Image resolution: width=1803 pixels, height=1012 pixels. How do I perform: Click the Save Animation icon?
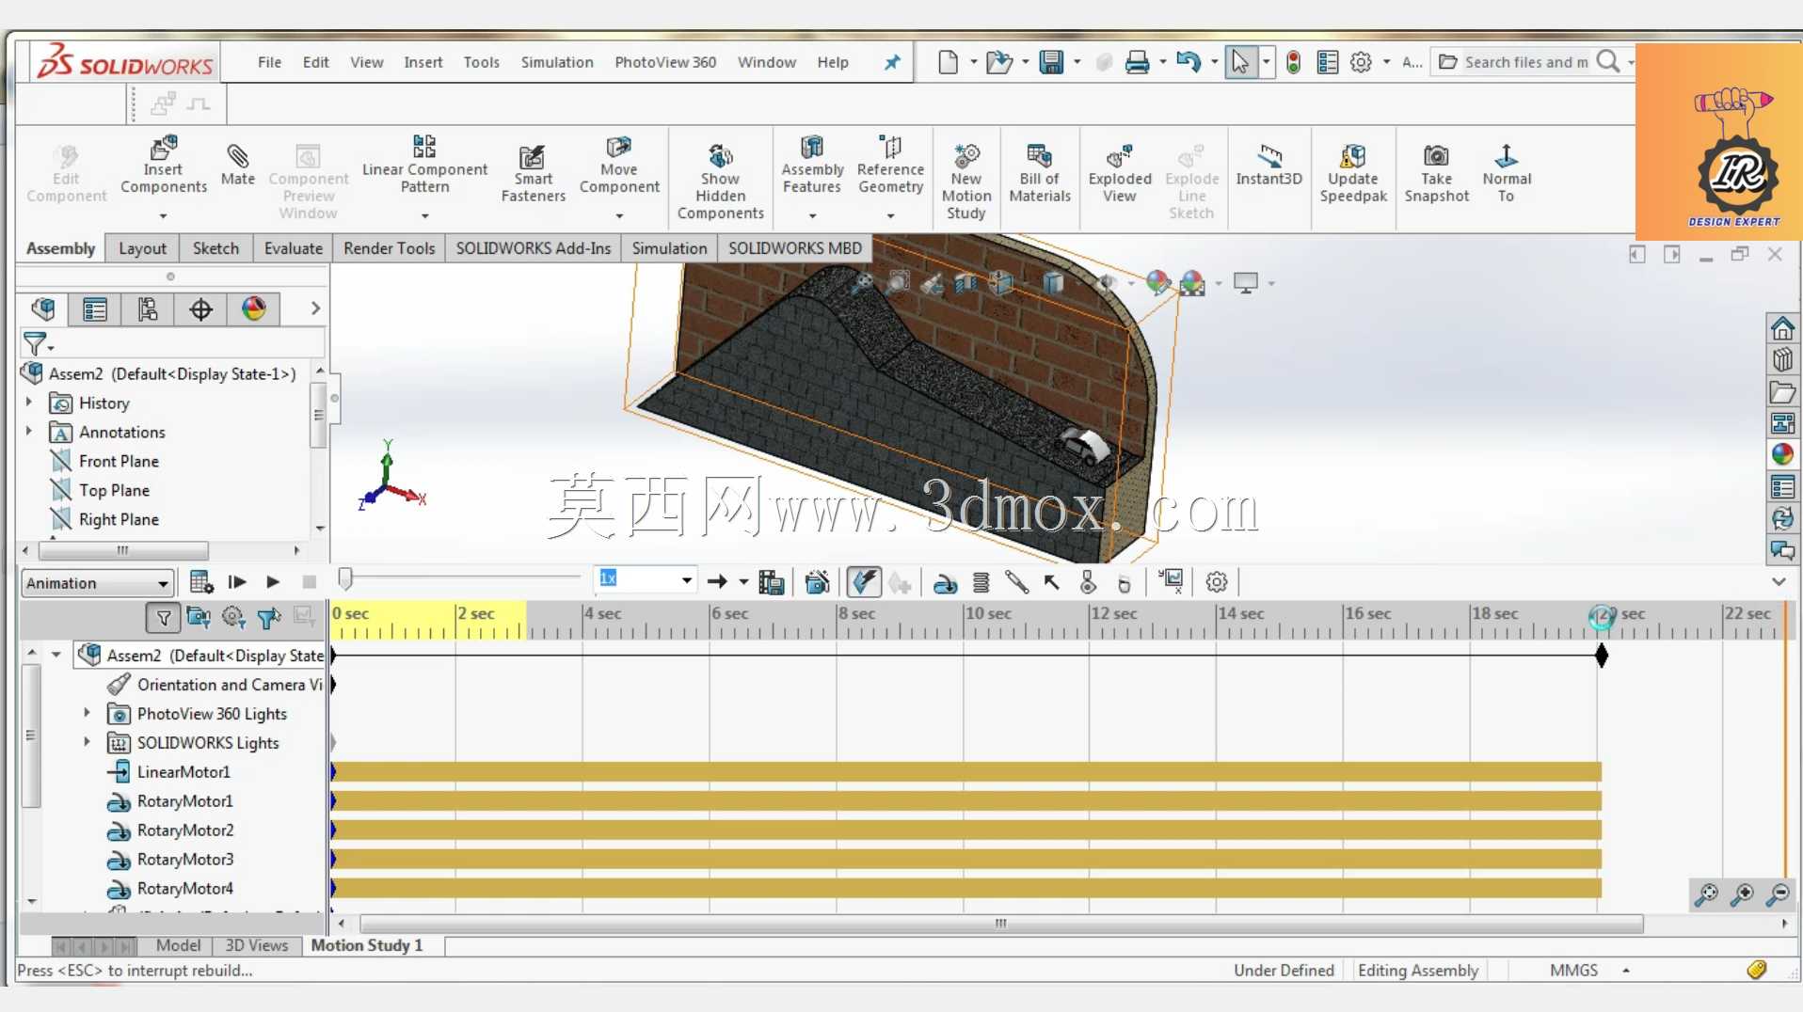click(x=772, y=582)
